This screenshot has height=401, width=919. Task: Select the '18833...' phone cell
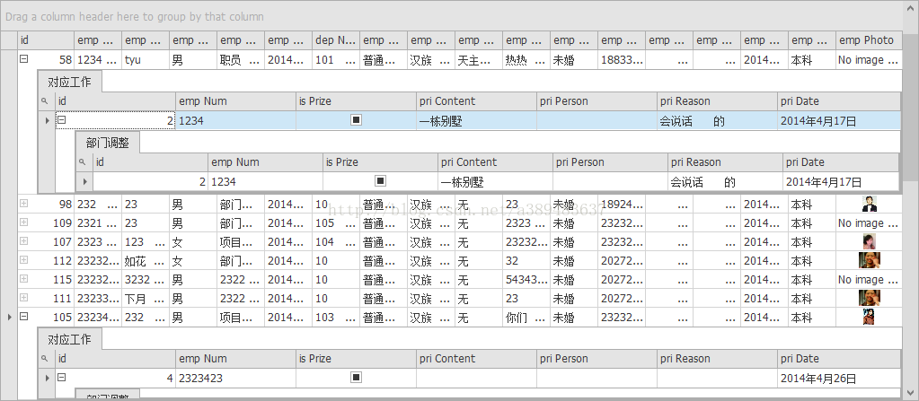point(622,59)
